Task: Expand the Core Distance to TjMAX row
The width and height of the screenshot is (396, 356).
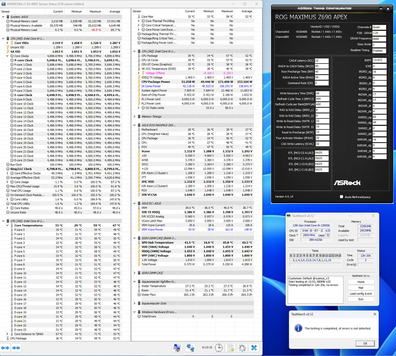Action: (7, 334)
